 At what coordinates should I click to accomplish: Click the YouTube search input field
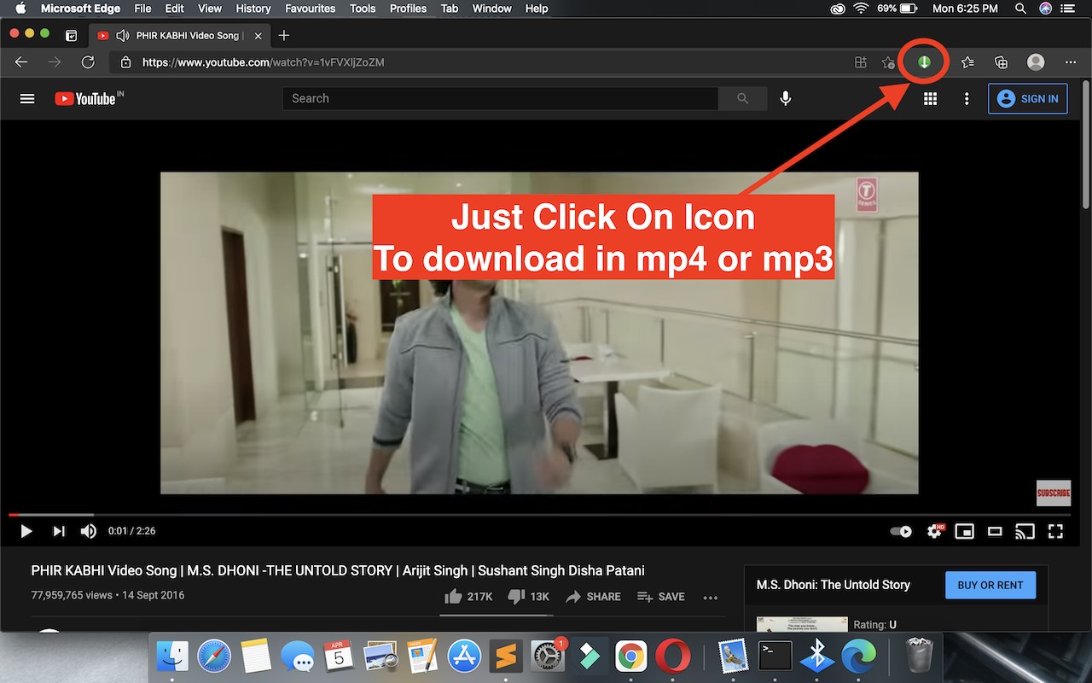click(499, 99)
